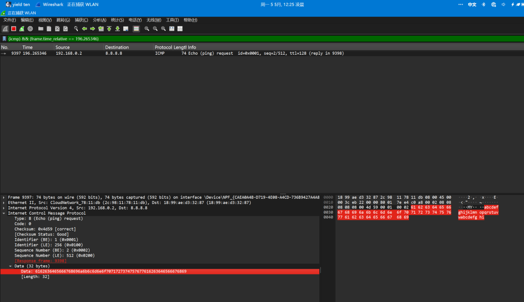Toggle auto-scroll during live capture
Screen dimensions: 524x302
125,29
